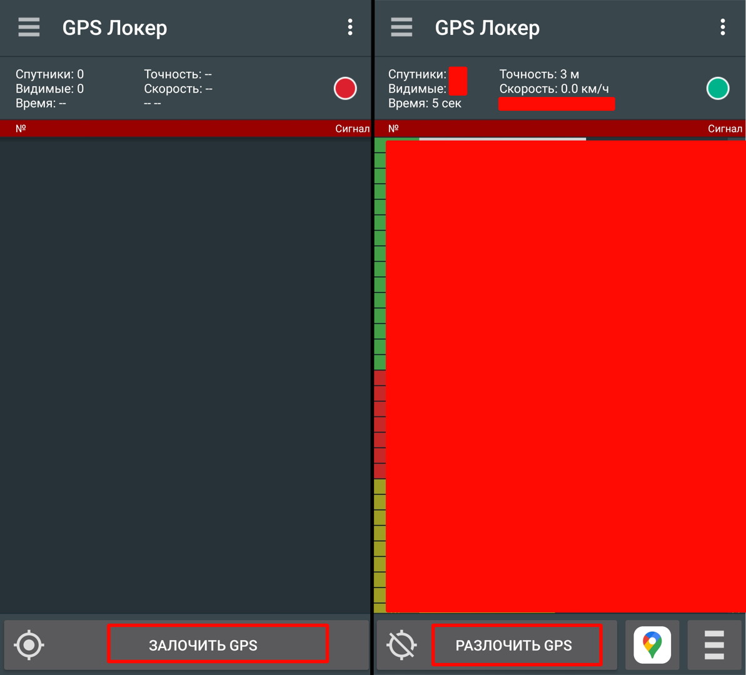Tap the red satellite signal strip
This screenshot has height=675, width=746.
tap(380, 425)
